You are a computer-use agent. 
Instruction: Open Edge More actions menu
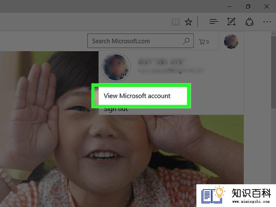click(267, 22)
